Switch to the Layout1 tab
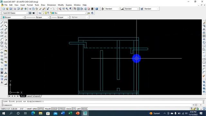 (x=30, y=96)
